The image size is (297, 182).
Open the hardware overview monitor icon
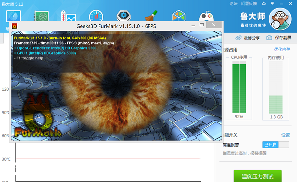tap(13, 16)
